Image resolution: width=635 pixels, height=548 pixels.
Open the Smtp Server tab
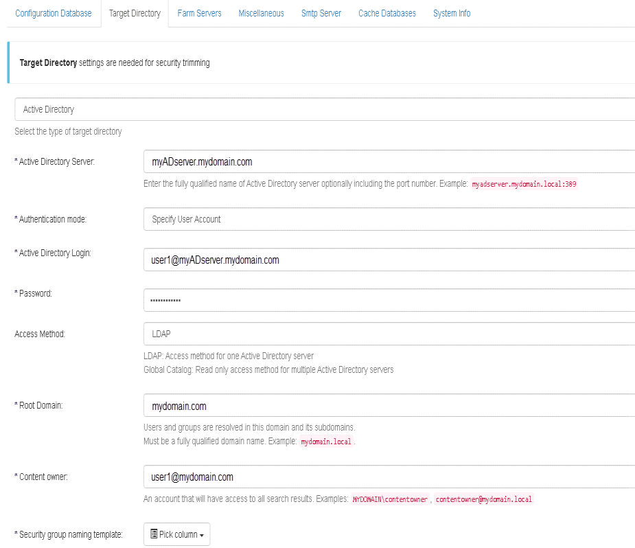click(x=321, y=13)
